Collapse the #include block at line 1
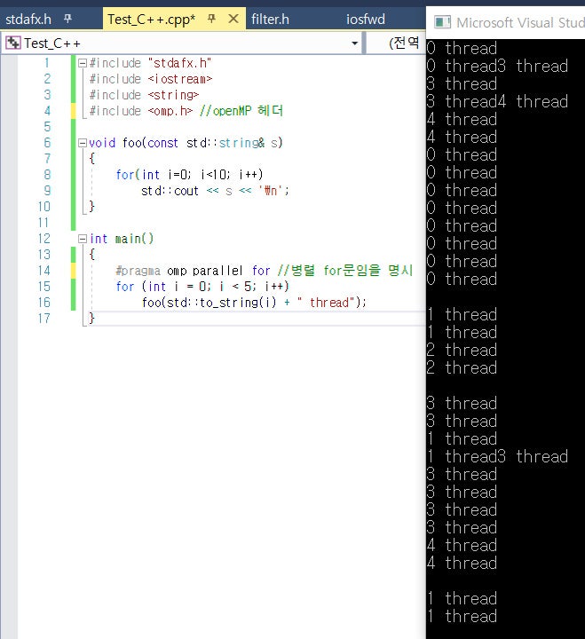The width and height of the screenshot is (585, 639). coord(82,63)
